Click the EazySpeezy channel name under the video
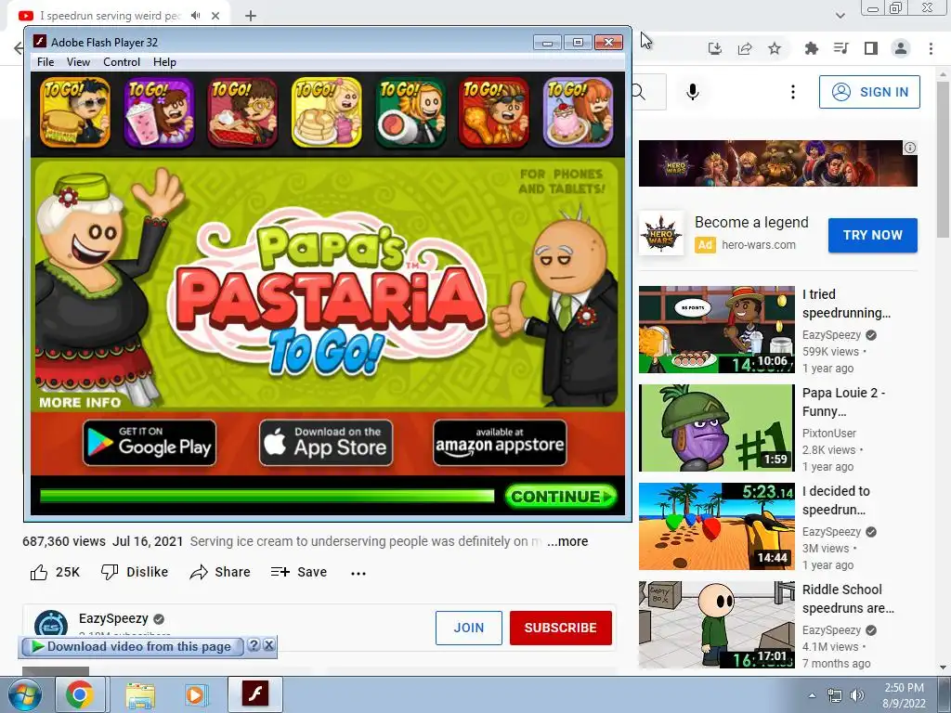 113,618
